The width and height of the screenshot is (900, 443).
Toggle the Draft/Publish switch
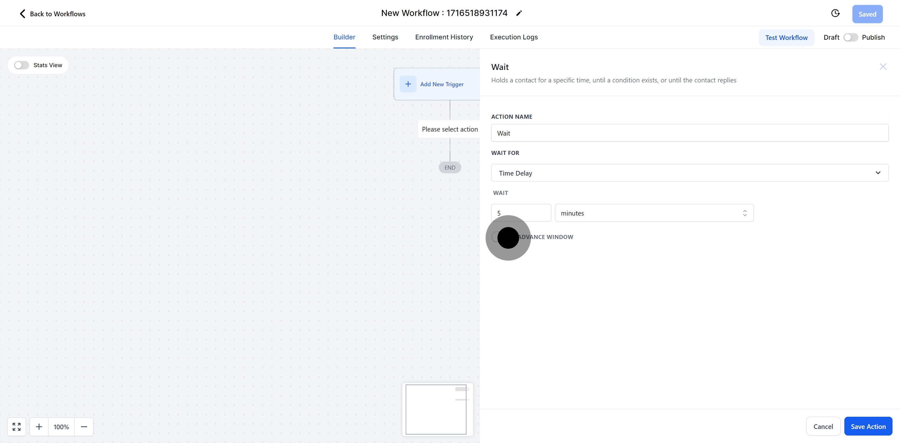click(x=850, y=37)
